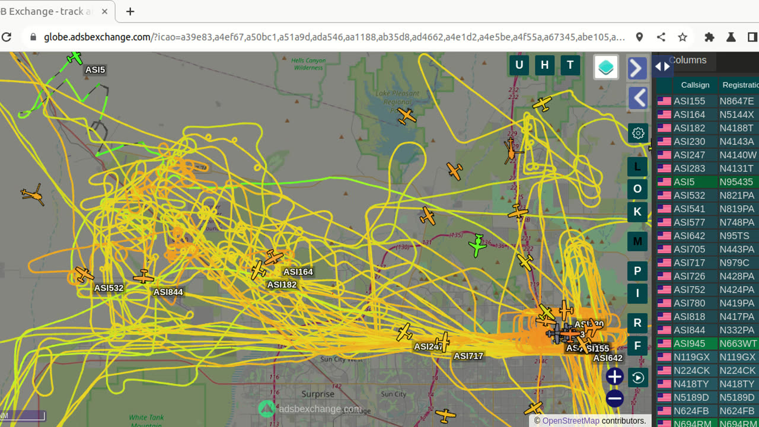Toggle the R map button
Screen dimensions: 759x427
pos(637,323)
